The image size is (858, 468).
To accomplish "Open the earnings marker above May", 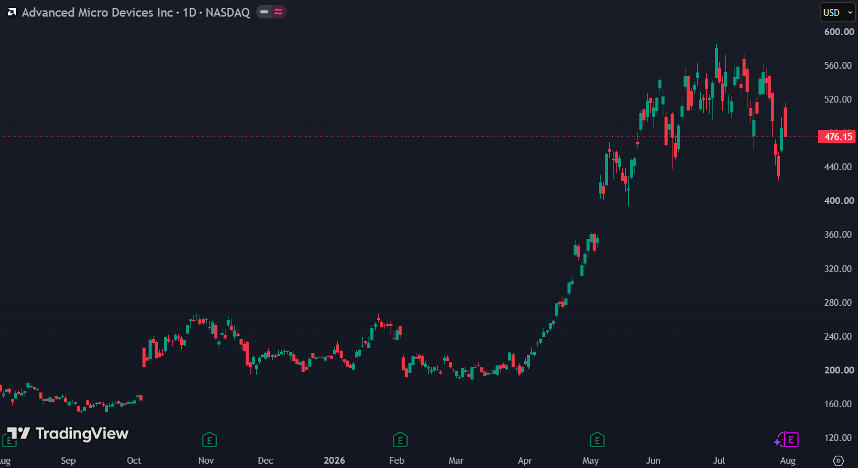I will 596,440.
